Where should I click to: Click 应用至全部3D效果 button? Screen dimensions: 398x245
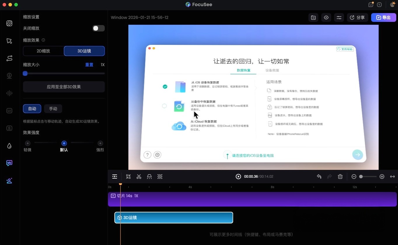[64, 87]
